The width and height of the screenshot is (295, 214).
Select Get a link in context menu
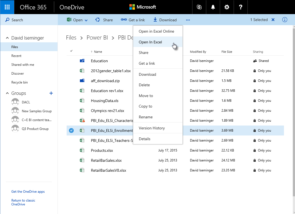click(158, 63)
